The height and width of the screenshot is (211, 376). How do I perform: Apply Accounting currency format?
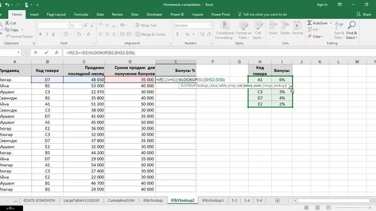177,35
